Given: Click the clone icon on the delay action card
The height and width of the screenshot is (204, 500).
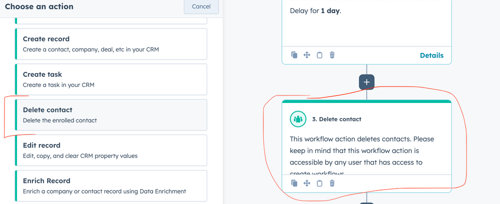Looking at the screenshot, I should pos(294,55).
